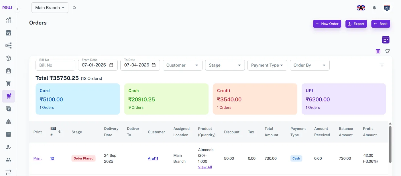Image resolution: width=401 pixels, height=176 pixels.
Task: View all products via View All
Action: (205, 167)
